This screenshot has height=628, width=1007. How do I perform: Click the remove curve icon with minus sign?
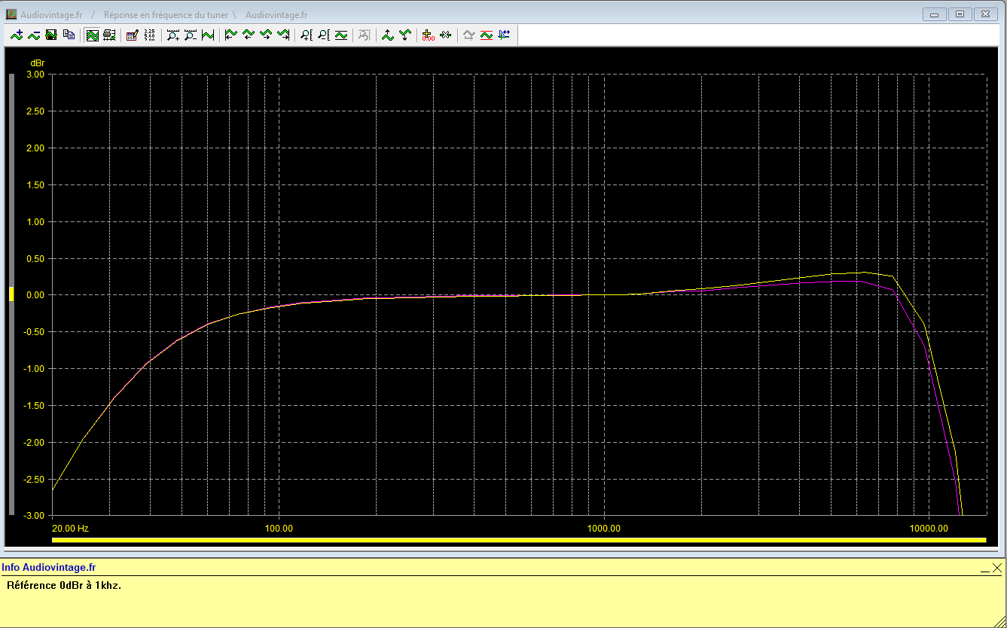(34, 35)
